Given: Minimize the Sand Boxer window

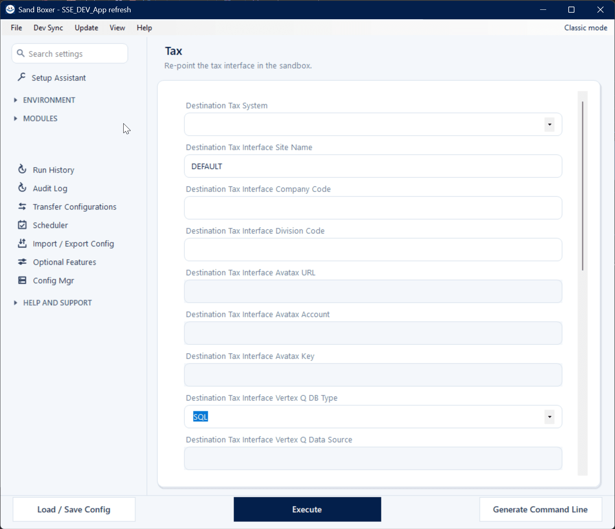Looking at the screenshot, I should coord(543,9).
